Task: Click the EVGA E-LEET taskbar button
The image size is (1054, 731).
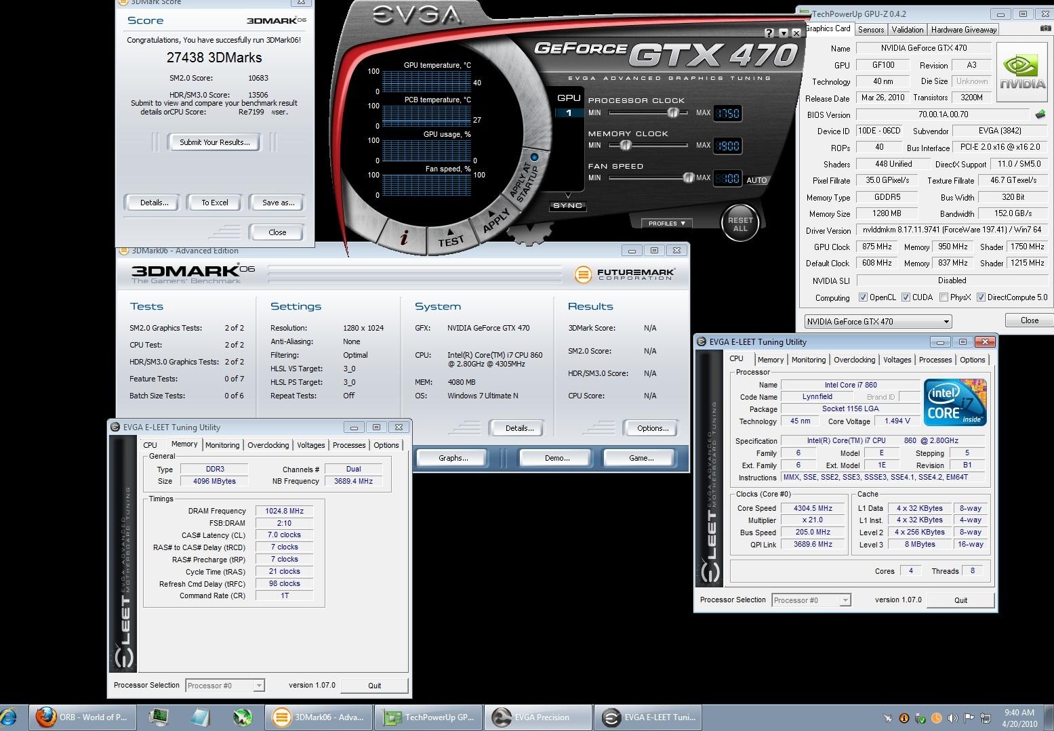Action: (x=648, y=717)
